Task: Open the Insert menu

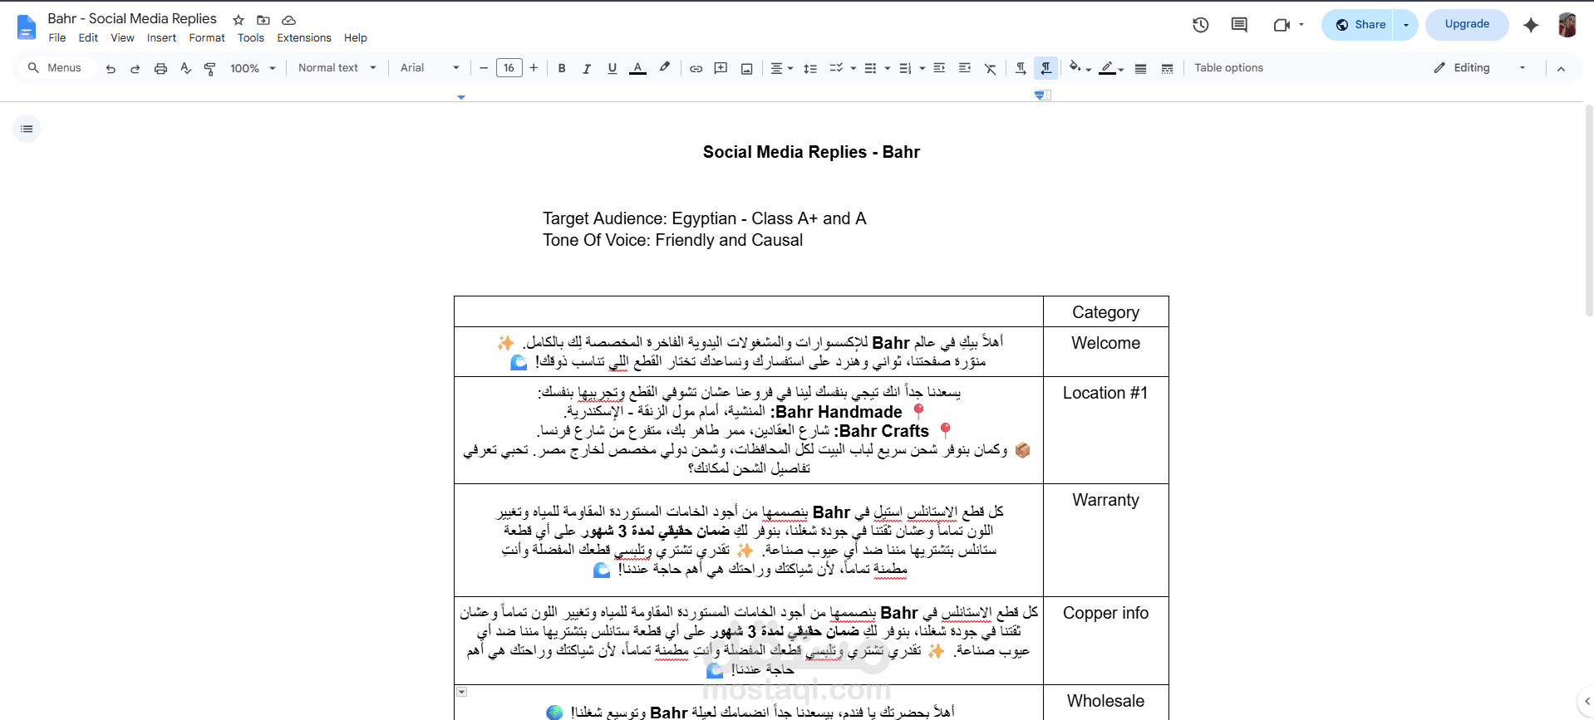Action: pyautogui.click(x=161, y=38)
